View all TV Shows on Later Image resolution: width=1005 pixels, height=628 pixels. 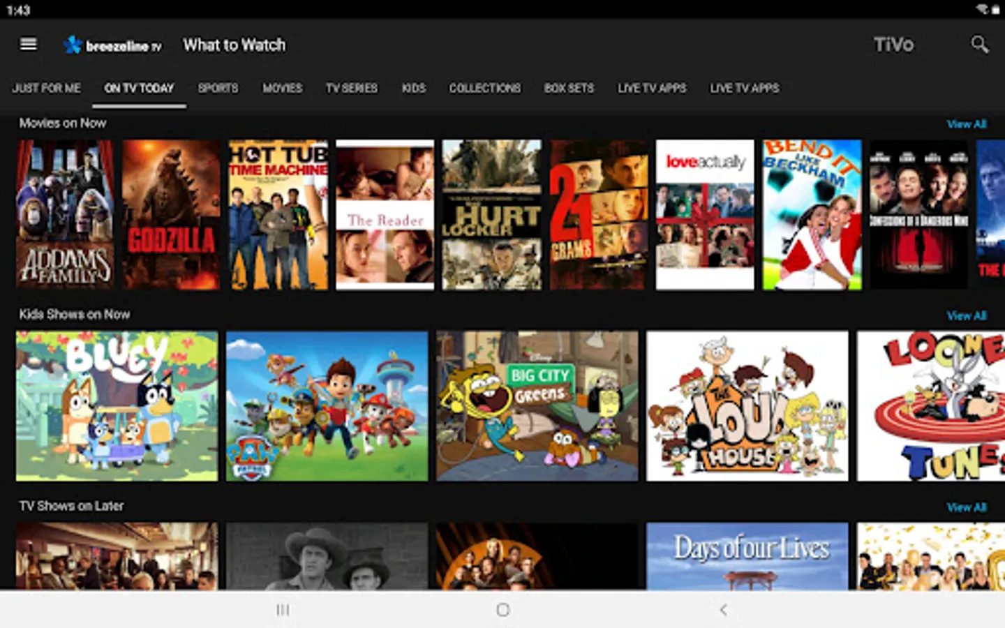pos(967,507)
